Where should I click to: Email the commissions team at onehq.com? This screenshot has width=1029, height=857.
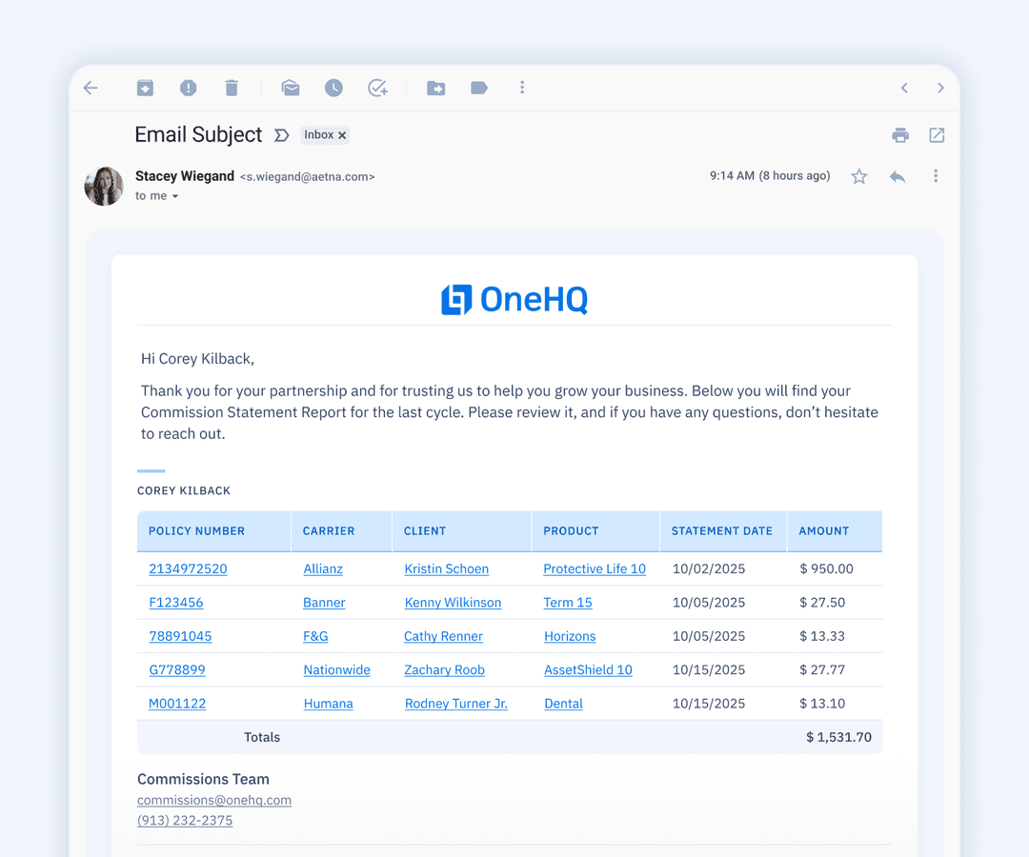[213, 800]
